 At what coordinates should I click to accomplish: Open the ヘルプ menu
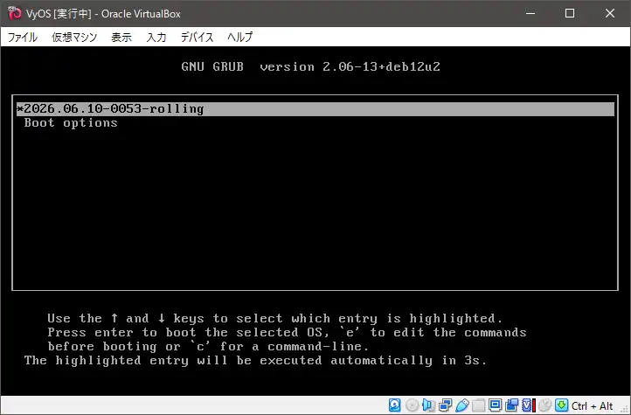click(x=239, y=37)
